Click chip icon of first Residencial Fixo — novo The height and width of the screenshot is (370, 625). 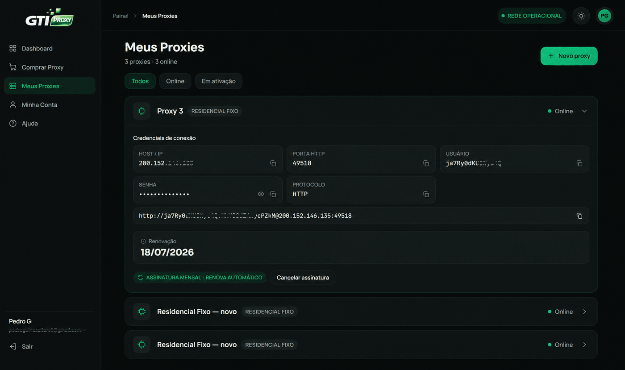click(x=142, y=312)
